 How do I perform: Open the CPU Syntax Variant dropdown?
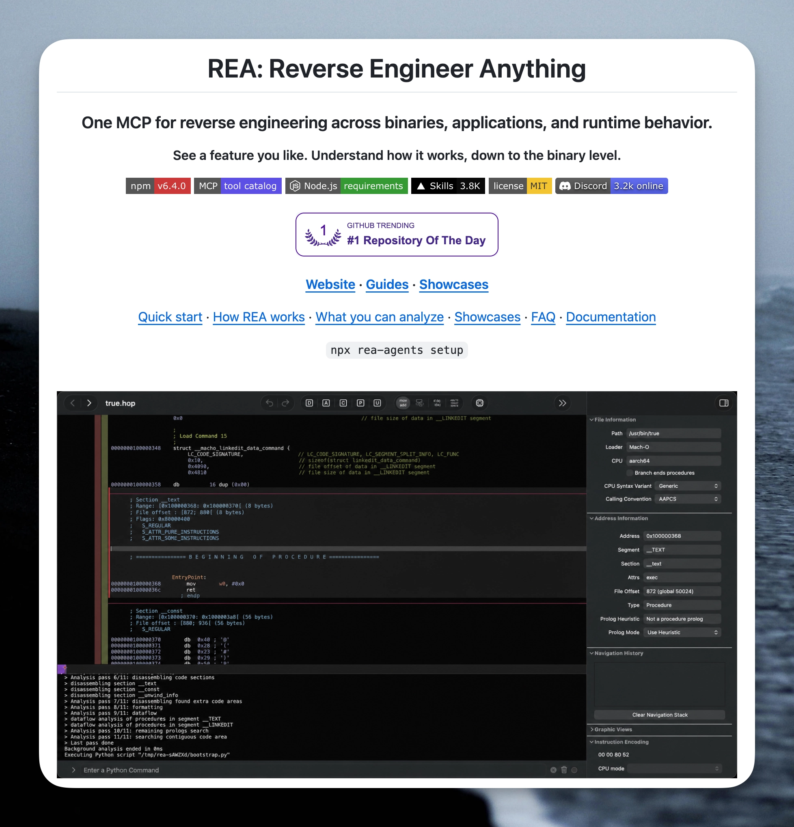688,486
